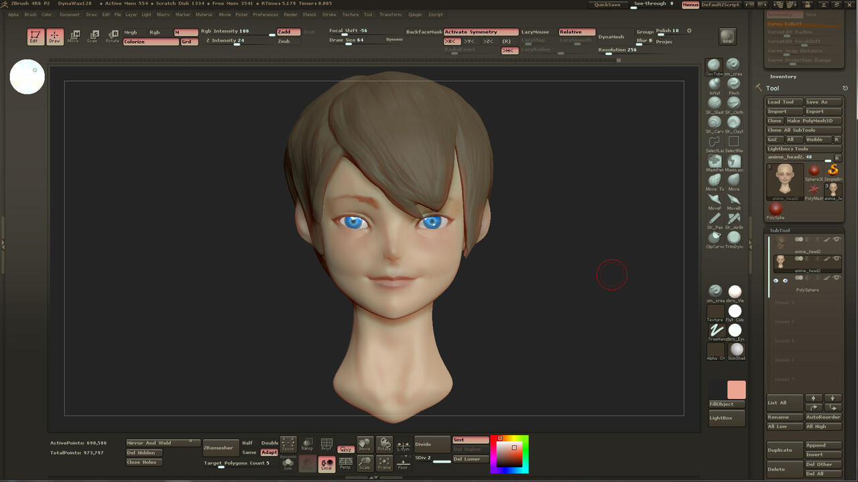Select the Sphere3D tool thumbnail
Viewport: 858px width, 482px height.
814,171
